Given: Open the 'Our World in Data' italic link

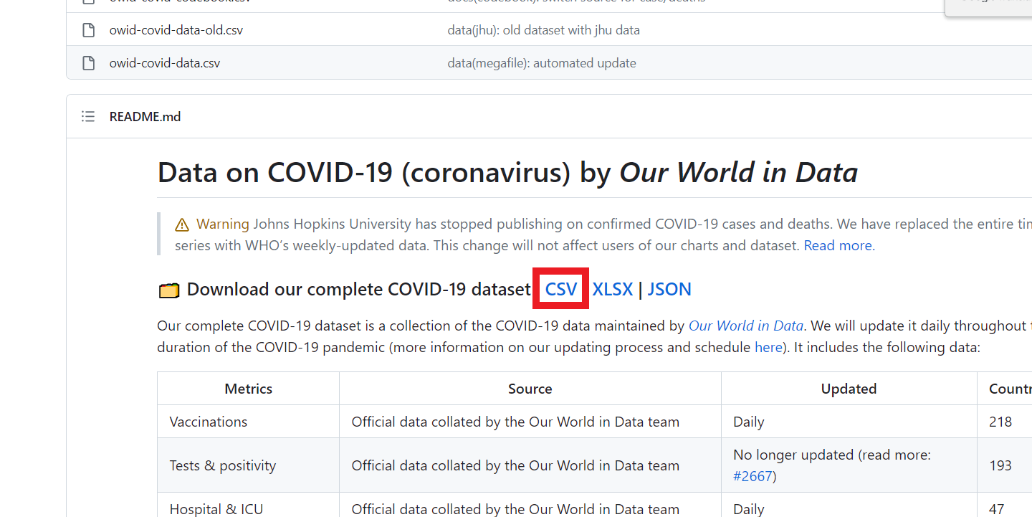Looking at the screenshot, I should click(746, 326).
